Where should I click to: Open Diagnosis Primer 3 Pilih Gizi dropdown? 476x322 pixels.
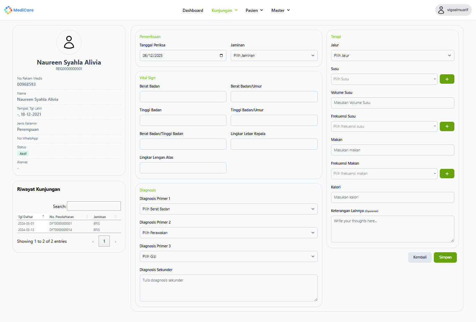[229, 256]
